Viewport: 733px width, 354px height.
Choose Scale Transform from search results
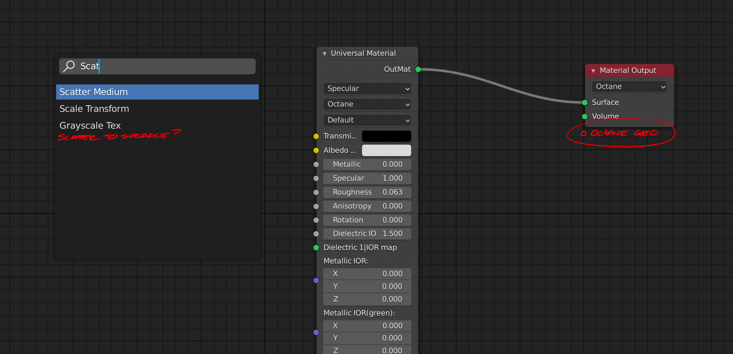(157, 109)
